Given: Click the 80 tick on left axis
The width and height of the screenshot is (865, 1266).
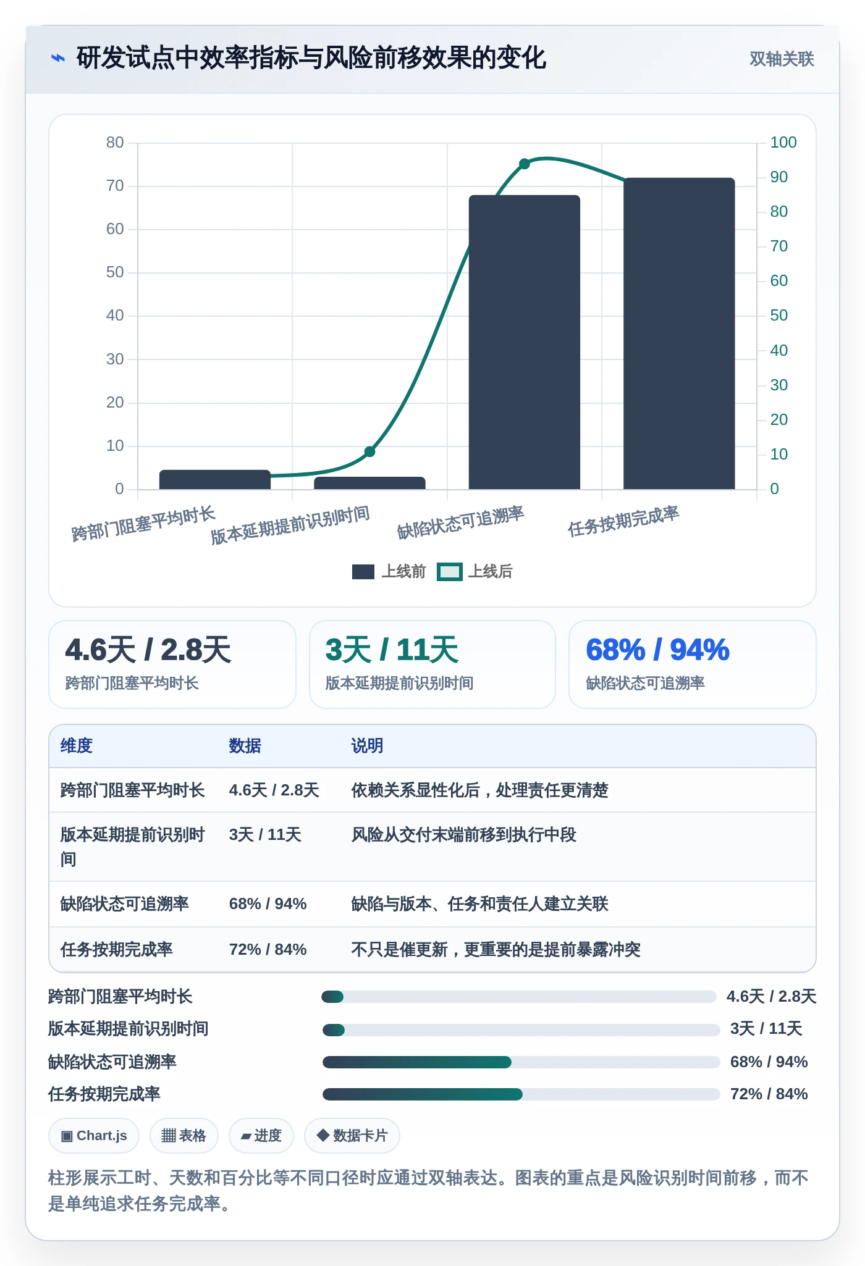Looking at the screenshot, I should pos(115,143).
